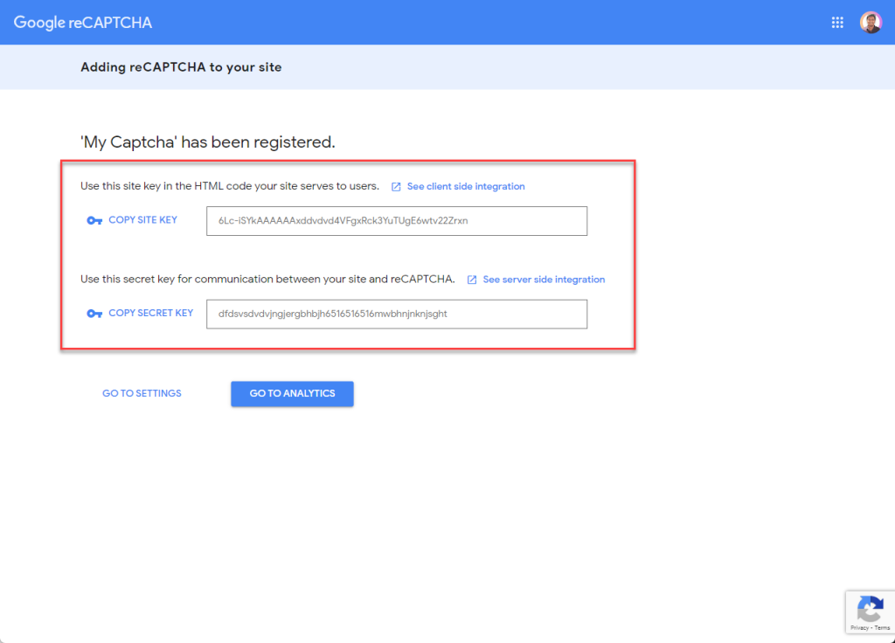
Task: Click key icon beside Copy Secret Key
Action: point(94,314)
